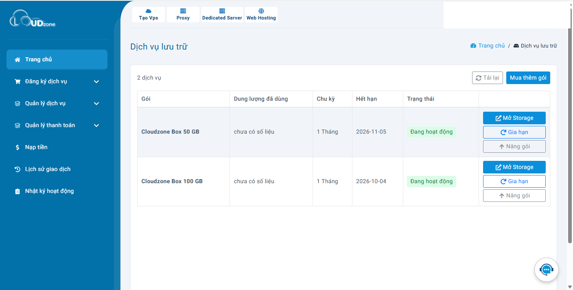This screenshot has width=573, height=290.
Task: Open Dedicated Server shortcut
Action: (222, 15)
